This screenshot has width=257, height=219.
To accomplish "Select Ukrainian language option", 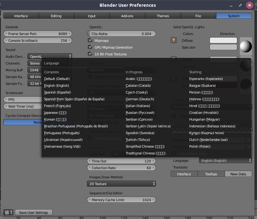I will click(63, 140).
